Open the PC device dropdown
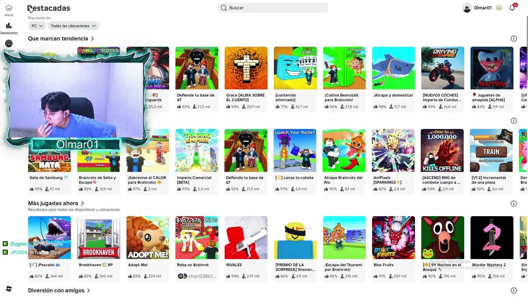528x297 pixels. click(37, 26)
